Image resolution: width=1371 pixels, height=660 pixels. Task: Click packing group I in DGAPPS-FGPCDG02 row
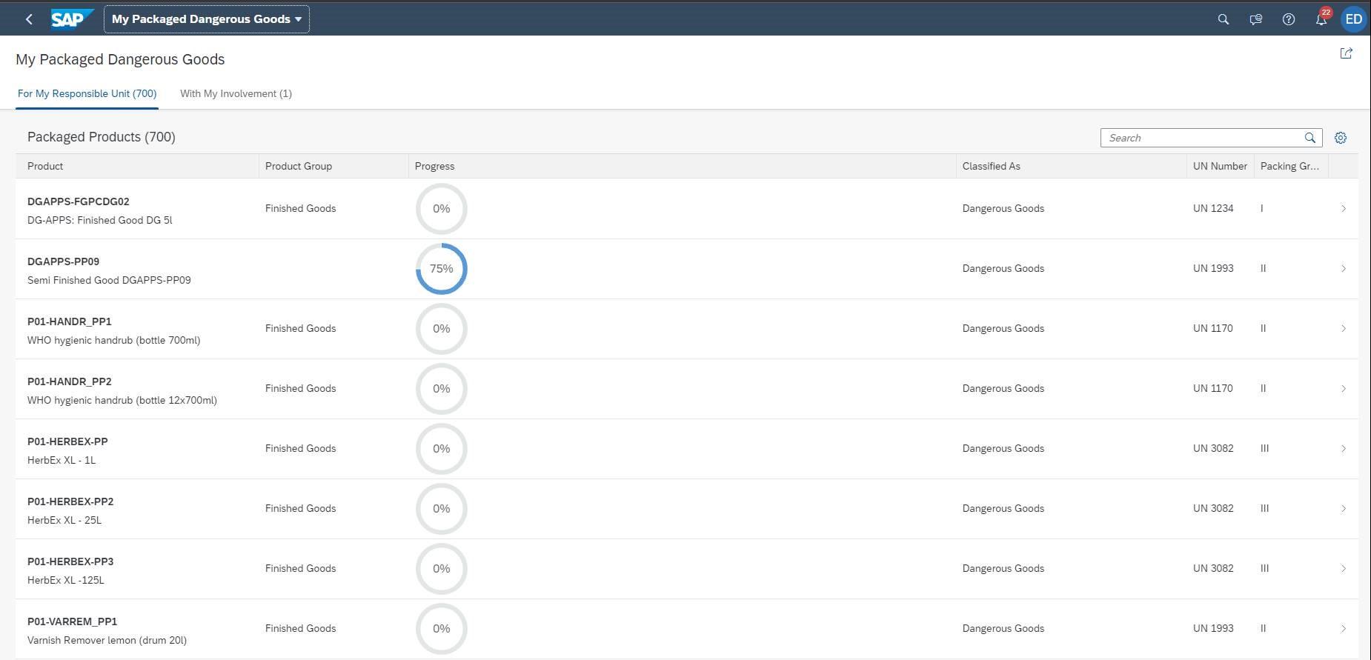[1262, 209]
